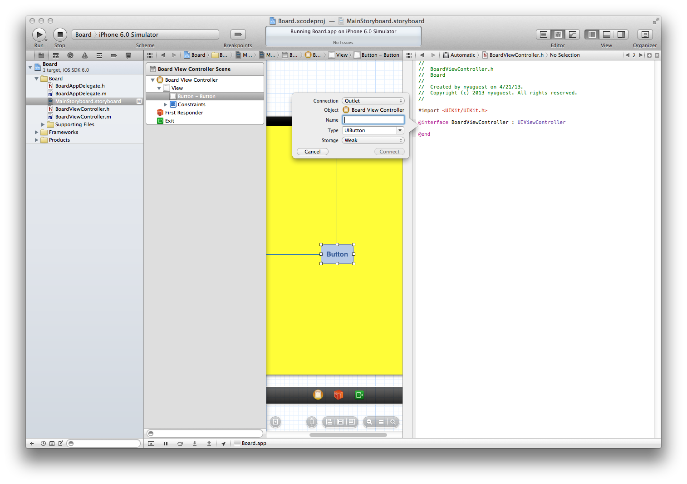Open the Debug navigator
The width and height of the screenshot is (687, 484).
[x=99, y=55]
